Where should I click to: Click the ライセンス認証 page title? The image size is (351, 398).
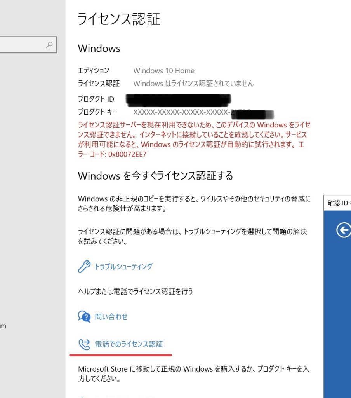pos(119,19)
